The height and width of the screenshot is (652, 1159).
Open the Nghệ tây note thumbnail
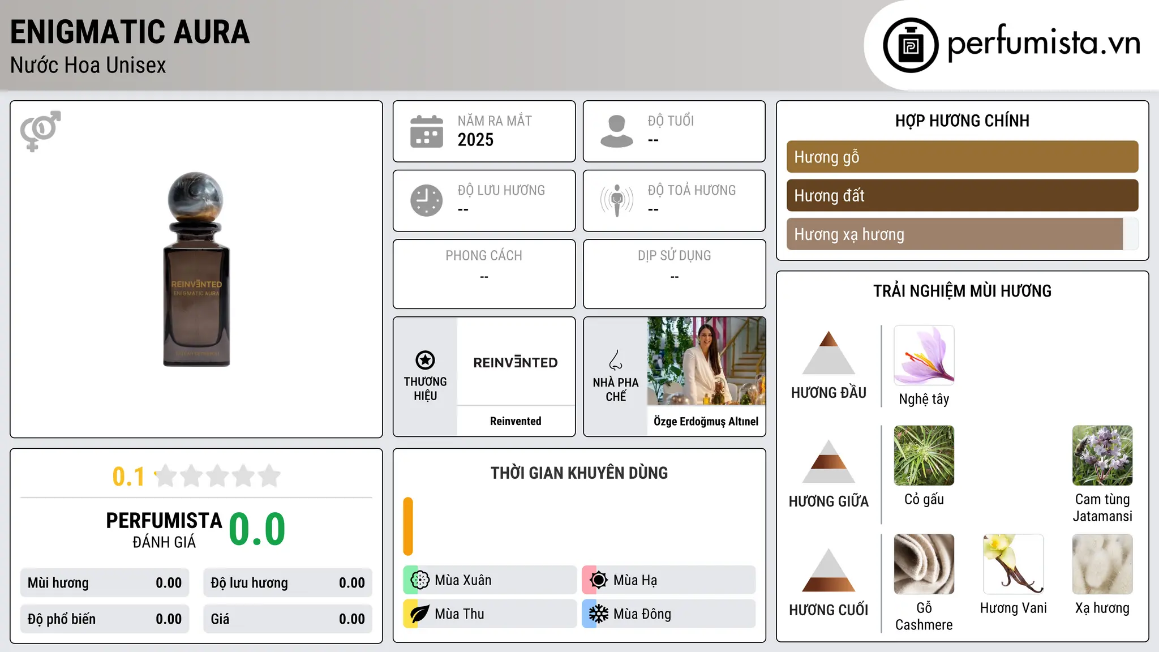click(x=924, y=355)
